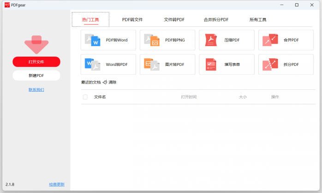
Task: Open the 合并PDF tool label
Action: (291, 40)
